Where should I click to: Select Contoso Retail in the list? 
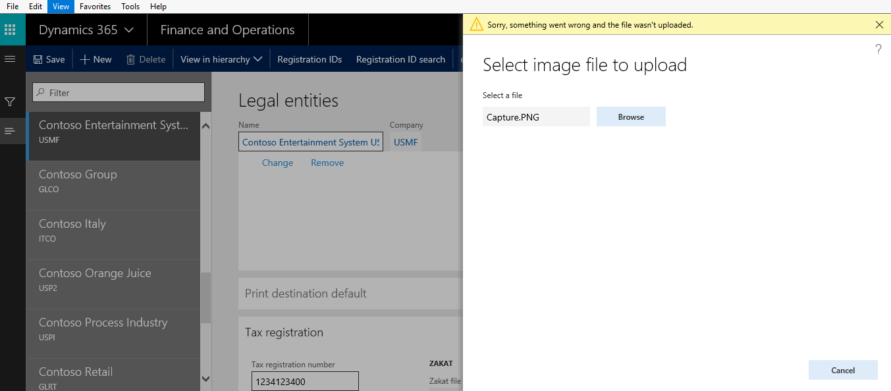pyautogui.click(x=113, y=375)
